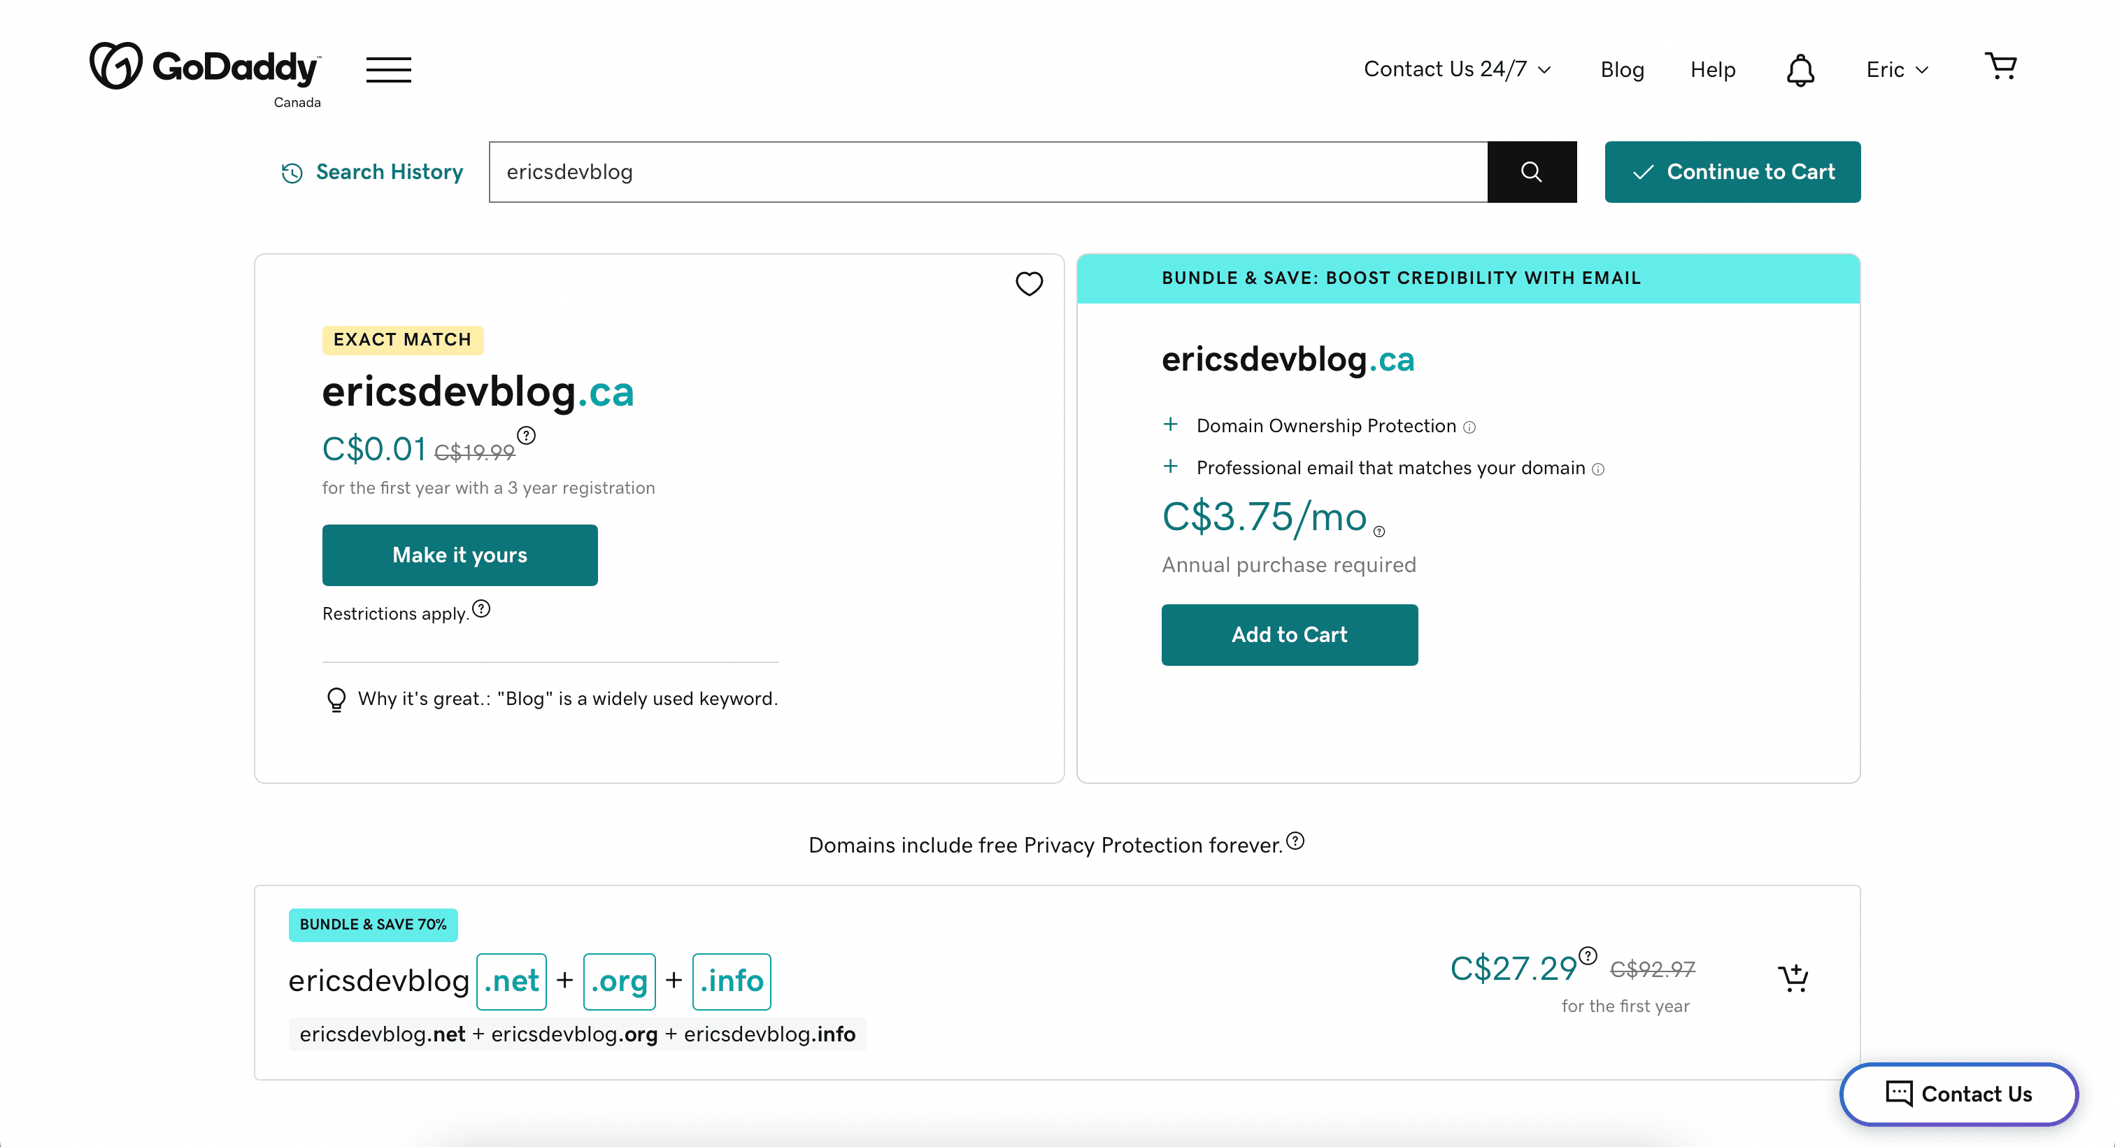This screenshot has height=1147, width=2115.
Task: Open the hamburger navigation menu
Action: tap(388, 70)
